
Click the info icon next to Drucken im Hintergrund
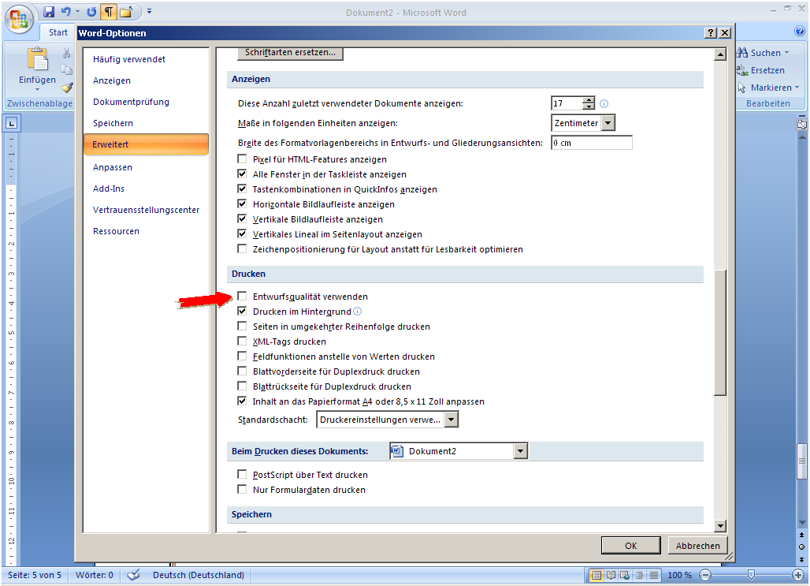[x=357, y=312]
